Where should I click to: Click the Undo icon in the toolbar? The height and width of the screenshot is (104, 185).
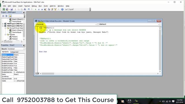pos(29,9)
